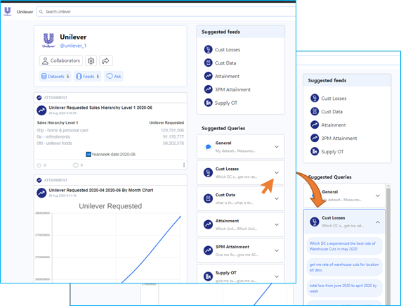Click the share arrow icon

(x=105, y=60)
